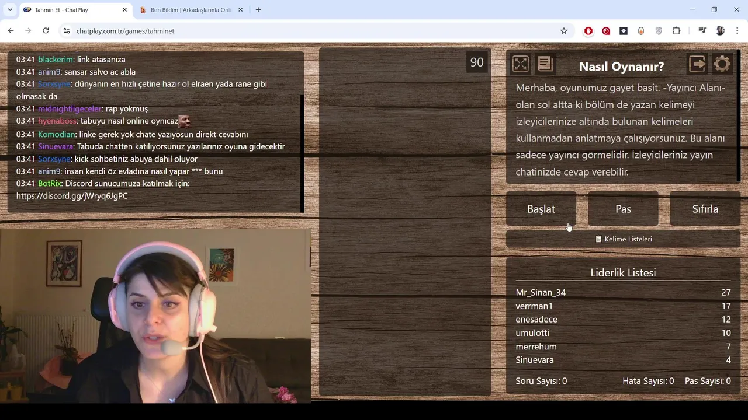Select merrehum in the leaderboard
This screenshot has height=420, width=748.
pyautogui.click(x=536, y=346)
